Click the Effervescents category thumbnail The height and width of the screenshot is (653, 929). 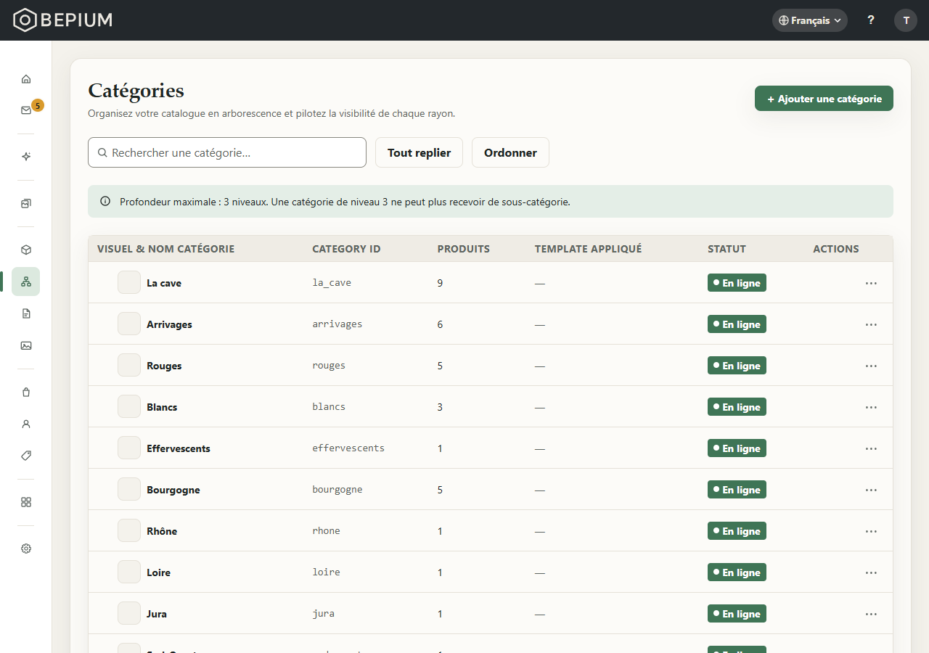point(129,448)
